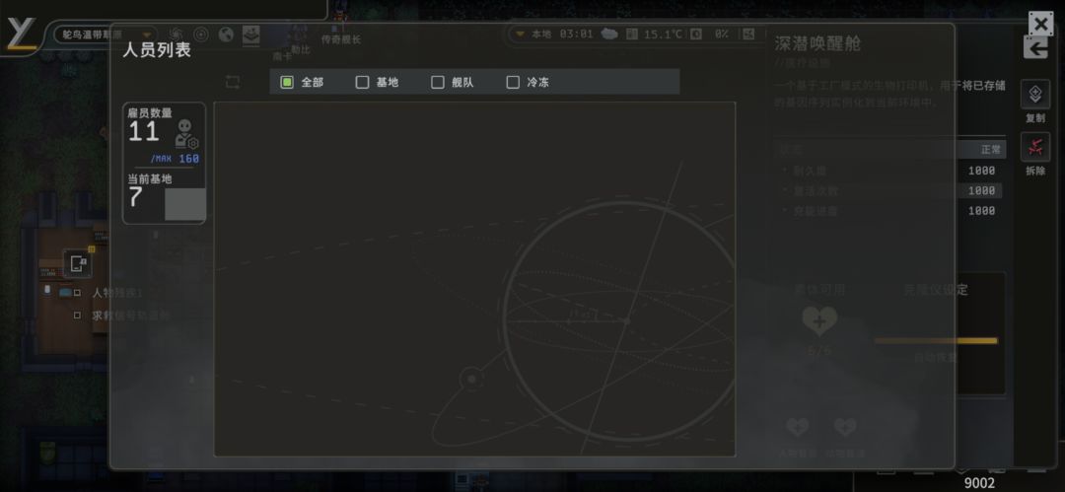Click the orange progress bar
Viewport: 1065px width, 492px height.
(936, 340)
